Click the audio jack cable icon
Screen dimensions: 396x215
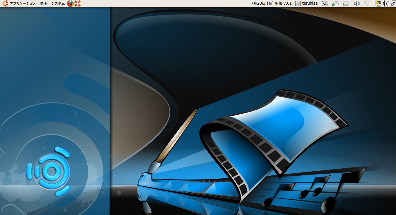click(386, 3)
